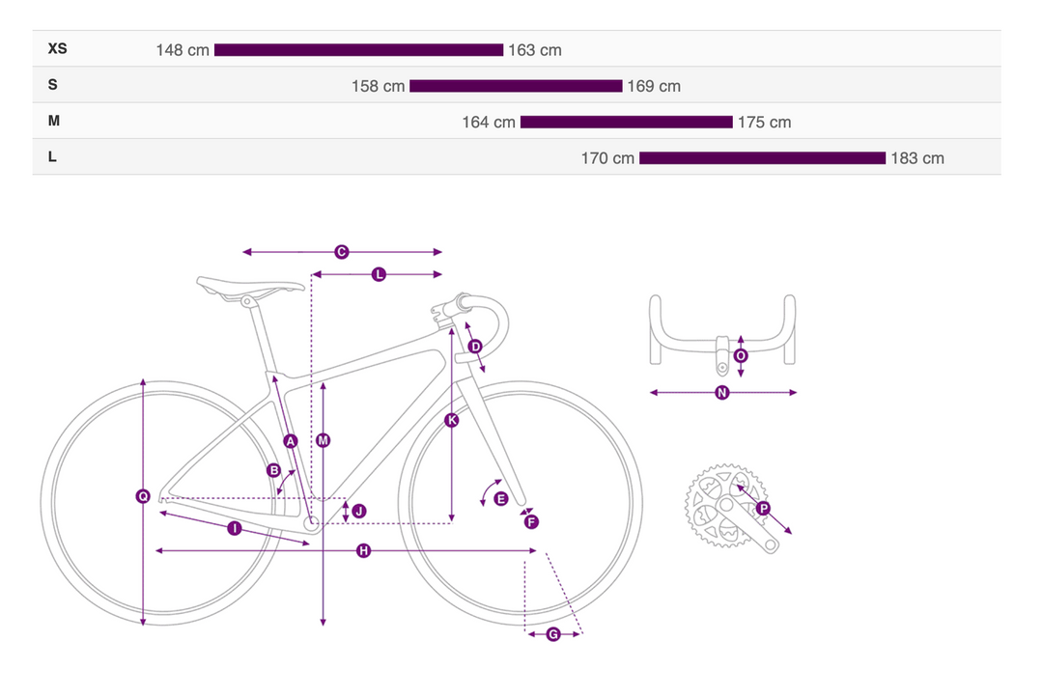Click the Q wheel height marker
Image resolution: width=1043 pixels, height=697 pixels.
pyautogui.click(x=143, y=496)
